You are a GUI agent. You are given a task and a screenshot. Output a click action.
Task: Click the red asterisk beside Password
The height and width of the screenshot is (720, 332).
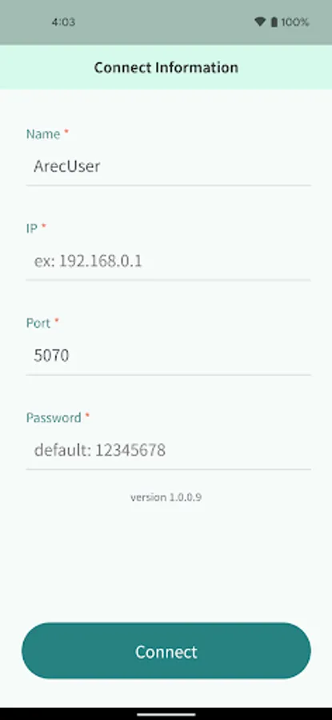tap(87, 415)
